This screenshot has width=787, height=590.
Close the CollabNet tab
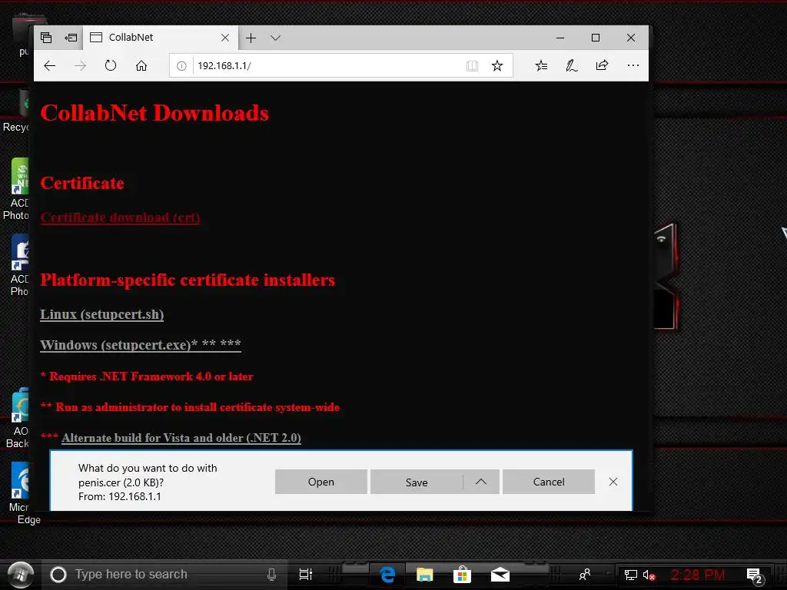(225, 38)
